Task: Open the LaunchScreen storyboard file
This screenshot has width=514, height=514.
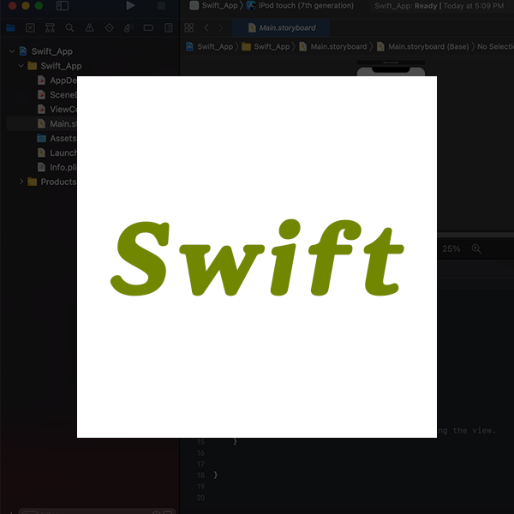Action: coord(57,152)
